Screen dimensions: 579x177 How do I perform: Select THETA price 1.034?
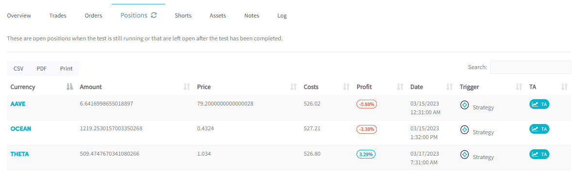click(x=204, y=154)
